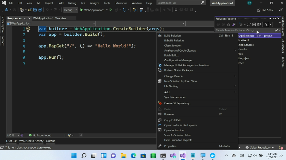Click the Live Share button
Viewport: 286px width, 160px height.
(x=265, y=10)
